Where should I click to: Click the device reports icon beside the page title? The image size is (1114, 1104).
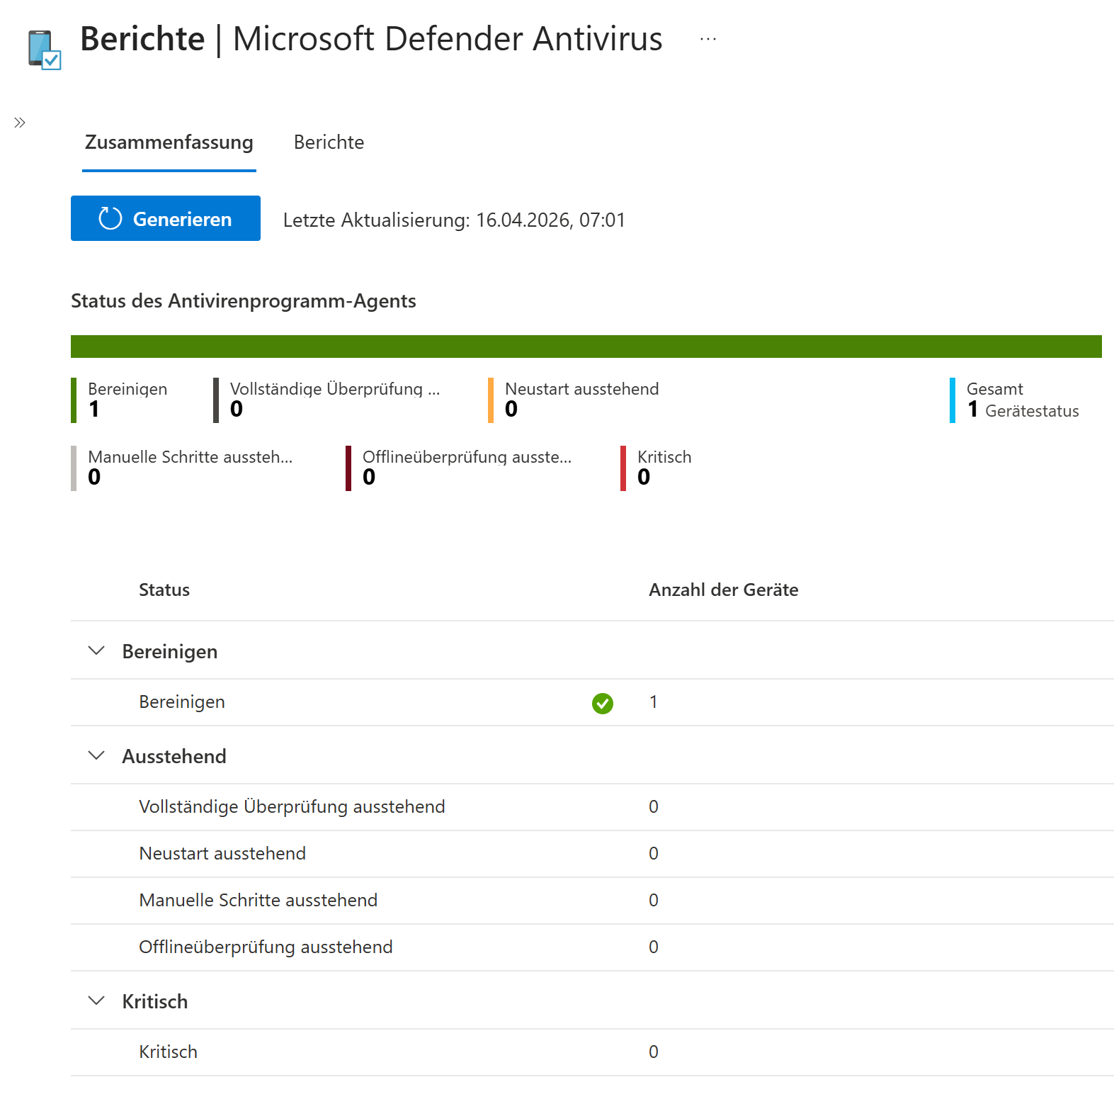[x=45, y=50]
